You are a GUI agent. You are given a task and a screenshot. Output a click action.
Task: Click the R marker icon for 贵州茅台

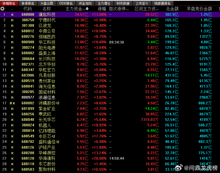[x=12, y=81]
